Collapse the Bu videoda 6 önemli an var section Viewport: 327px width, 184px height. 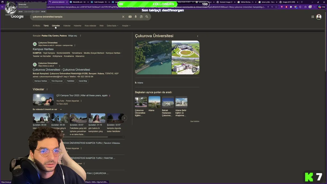tap(61, 109)
